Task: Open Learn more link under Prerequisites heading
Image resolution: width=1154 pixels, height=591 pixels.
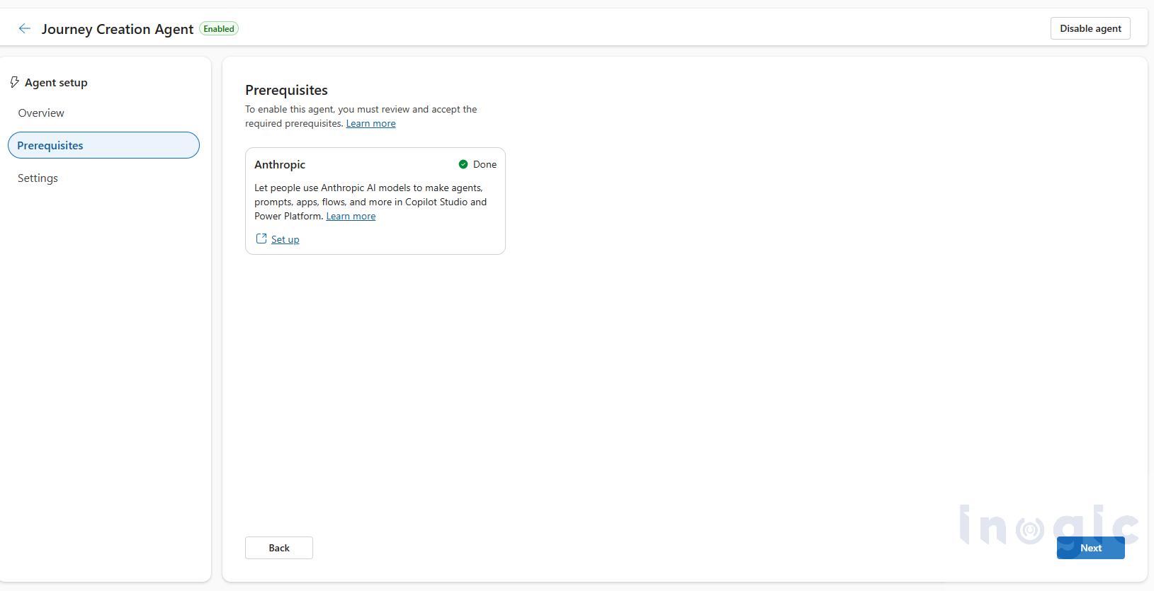Action: [x=371, y=123]
